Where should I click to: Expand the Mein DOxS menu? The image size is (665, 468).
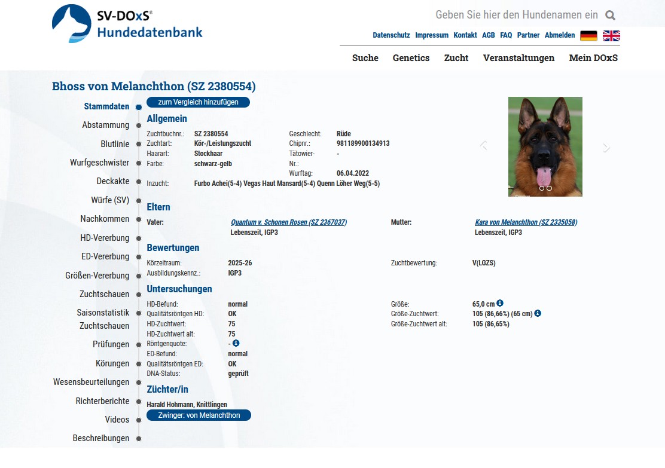(593, 58)
